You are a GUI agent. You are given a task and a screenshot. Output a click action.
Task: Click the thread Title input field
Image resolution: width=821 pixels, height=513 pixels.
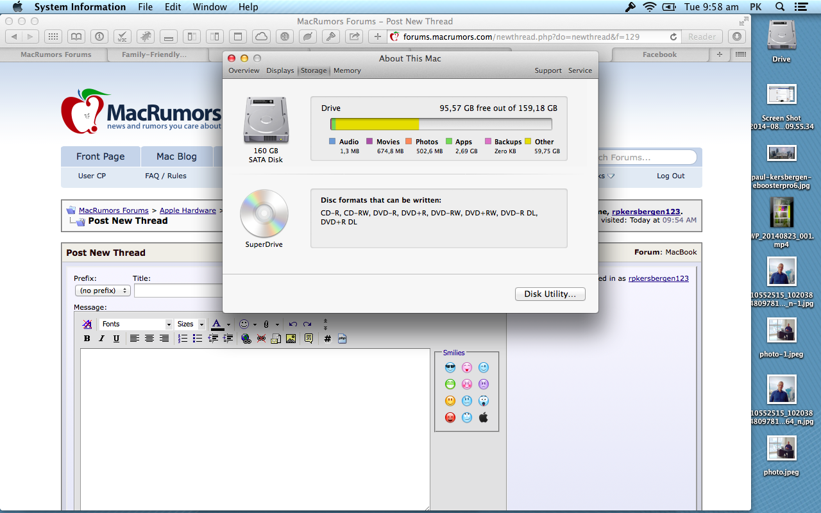[178, 290]
